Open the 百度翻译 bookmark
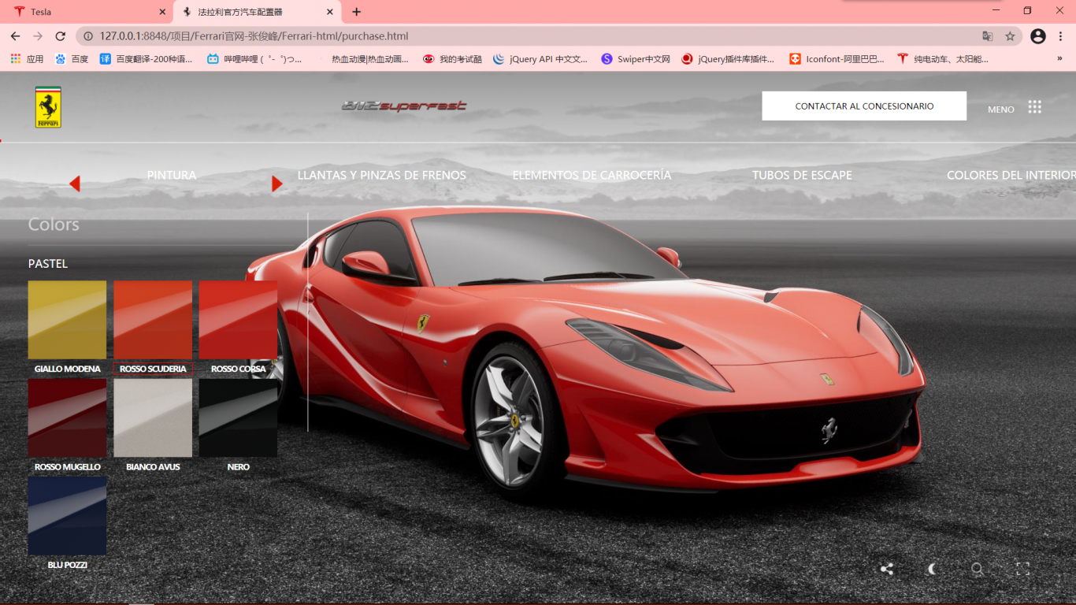Image resolution: width=1076 pixels, height=605 pixels. tap(146, 59)
